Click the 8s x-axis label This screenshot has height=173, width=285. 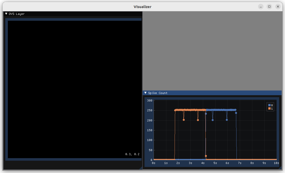[252, 163]
